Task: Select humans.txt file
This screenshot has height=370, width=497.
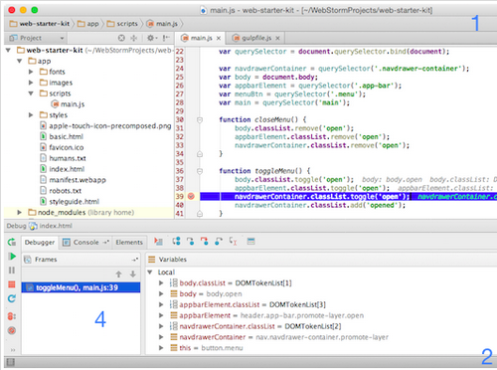Action: tap(63, 158)
